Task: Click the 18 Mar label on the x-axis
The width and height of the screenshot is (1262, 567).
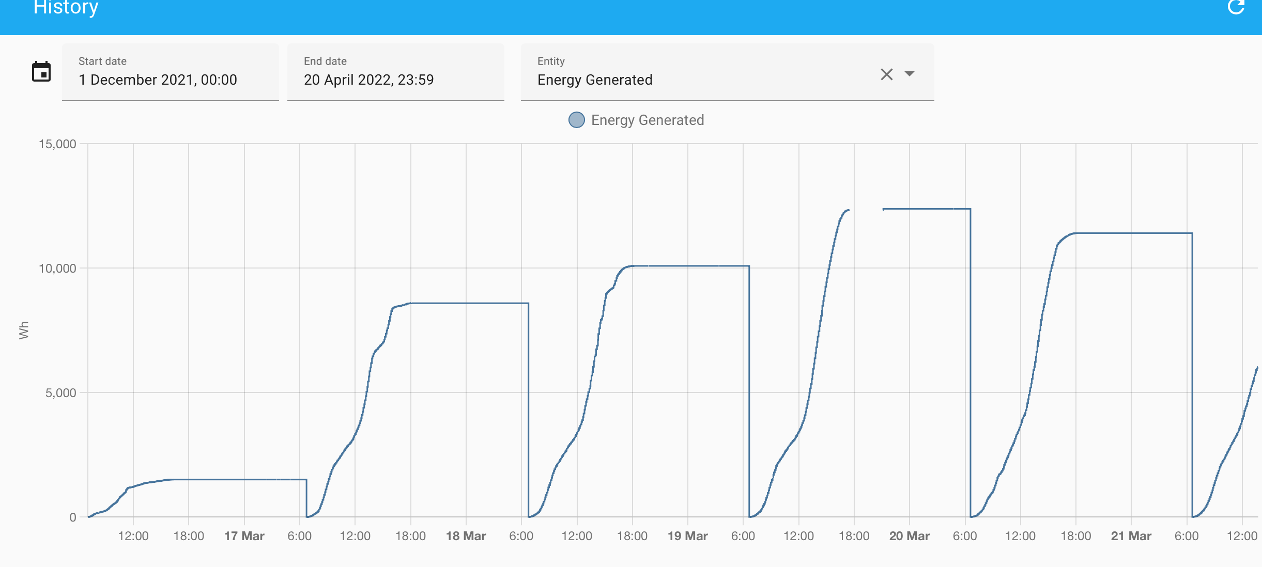Action: [467, 536]
